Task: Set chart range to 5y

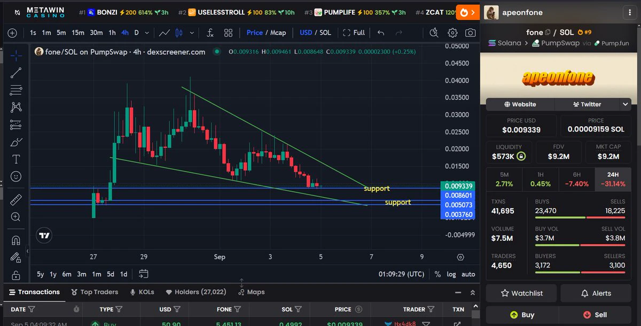Action: (41, 274)
